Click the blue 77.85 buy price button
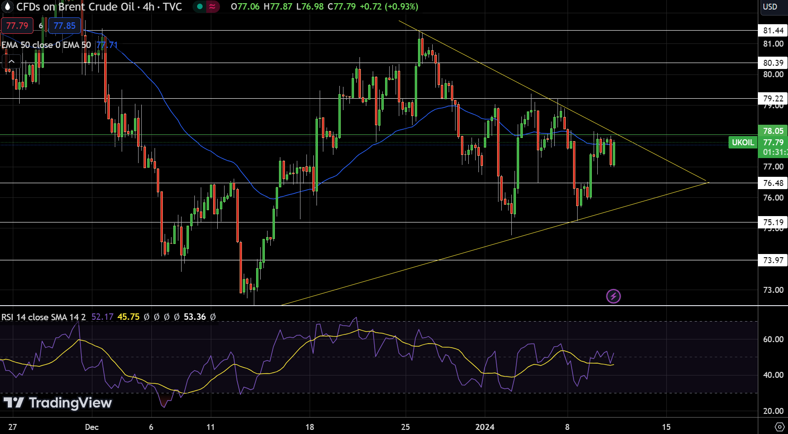 [64, 26]
